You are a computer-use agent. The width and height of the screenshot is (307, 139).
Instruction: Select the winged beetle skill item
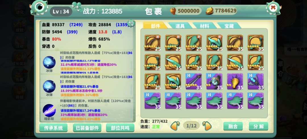point(255,81)
